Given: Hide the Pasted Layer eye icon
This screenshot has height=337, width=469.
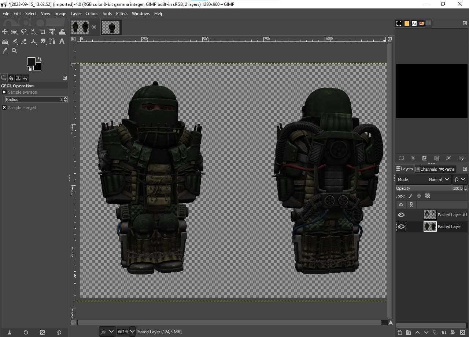Looking at the screenshot, I should (x=401, y=227).
